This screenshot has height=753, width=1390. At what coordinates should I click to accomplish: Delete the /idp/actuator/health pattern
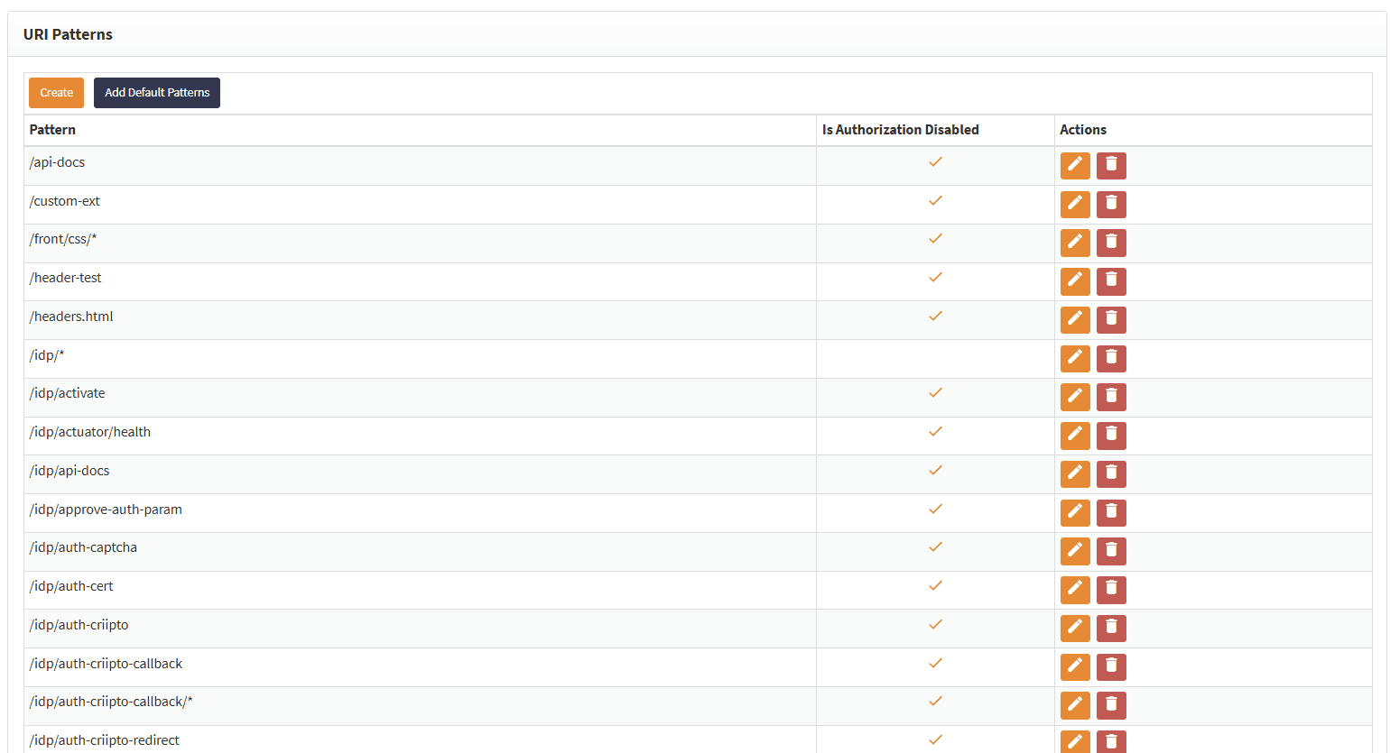click(x=1111, y=436)
